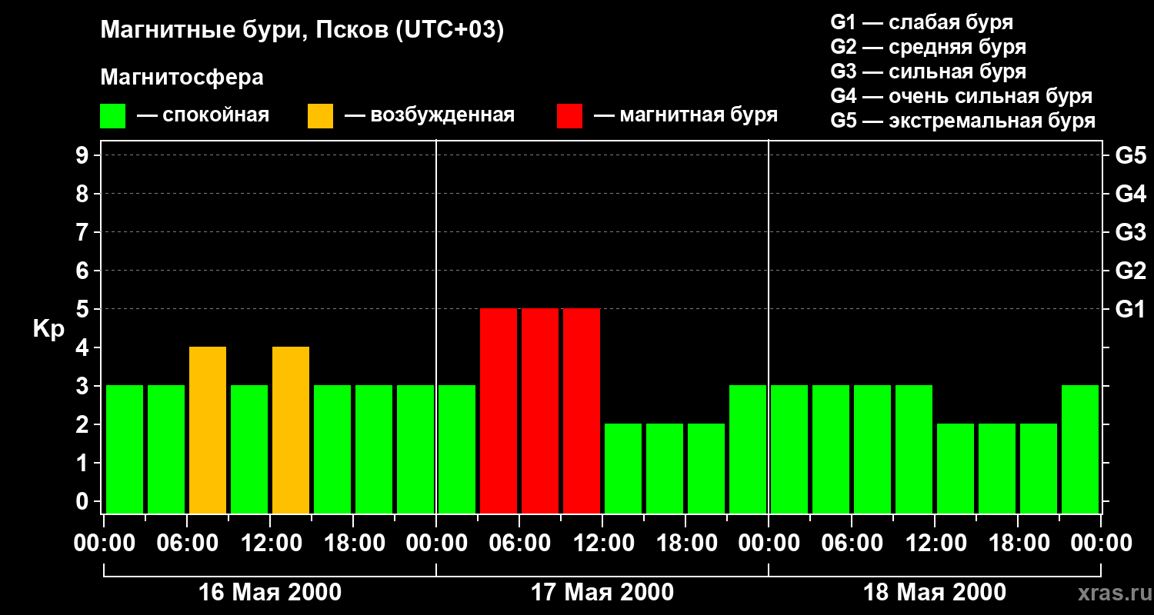This screenshot has width=1154, height=615.
Task: Click the first red storm bar on 17 May
Action: (499, 411)
